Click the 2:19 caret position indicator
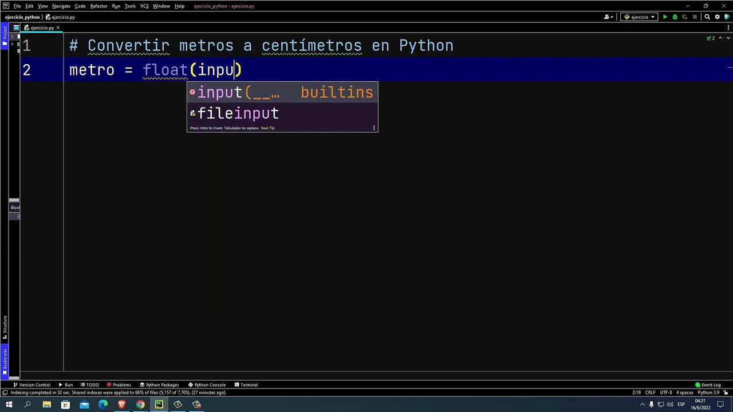 (x=637, y=393)
